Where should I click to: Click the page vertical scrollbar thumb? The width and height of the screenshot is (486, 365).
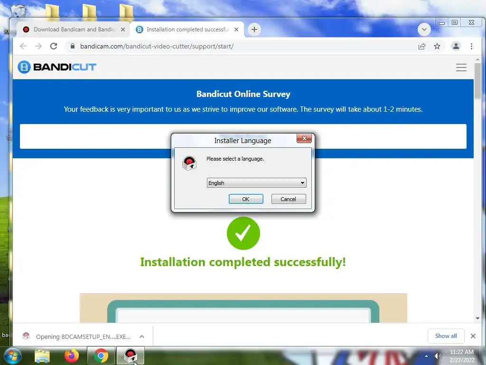477,81
